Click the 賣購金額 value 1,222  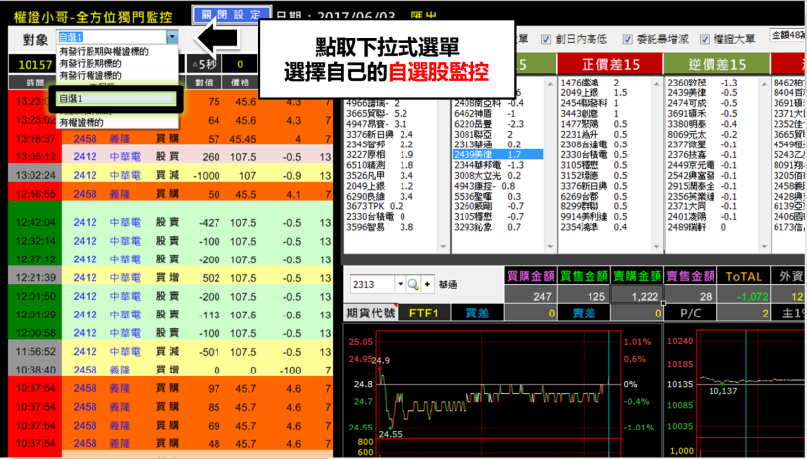[637, 296]
